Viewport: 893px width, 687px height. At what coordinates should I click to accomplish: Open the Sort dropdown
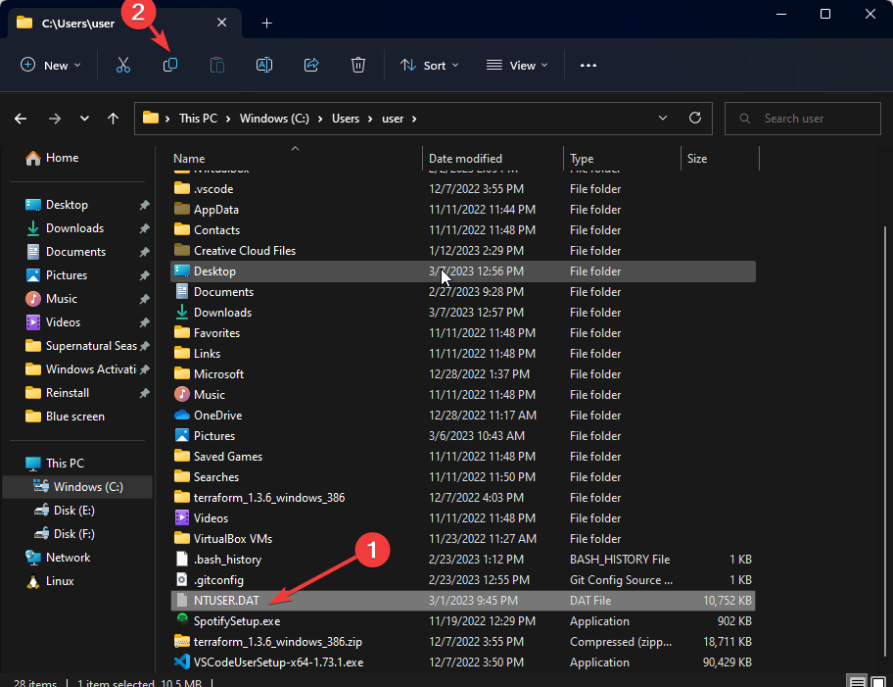coord(429,65)
